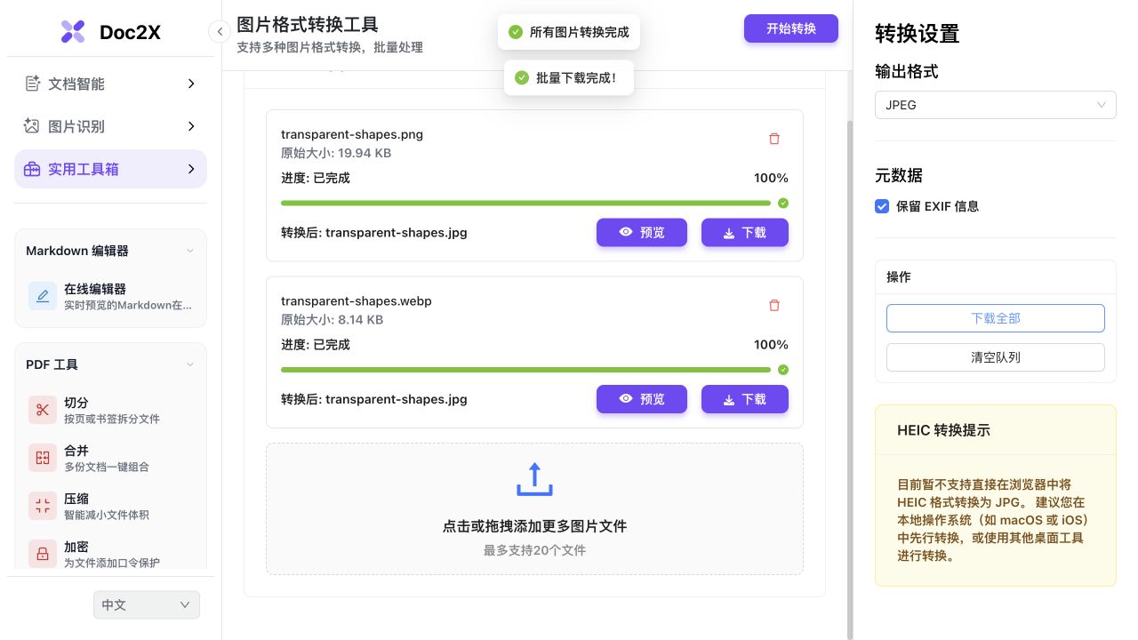Viewport: 1138px width, 640px height.
Task: Delete transparent-shapes.png from the queue
Action: 773,139
